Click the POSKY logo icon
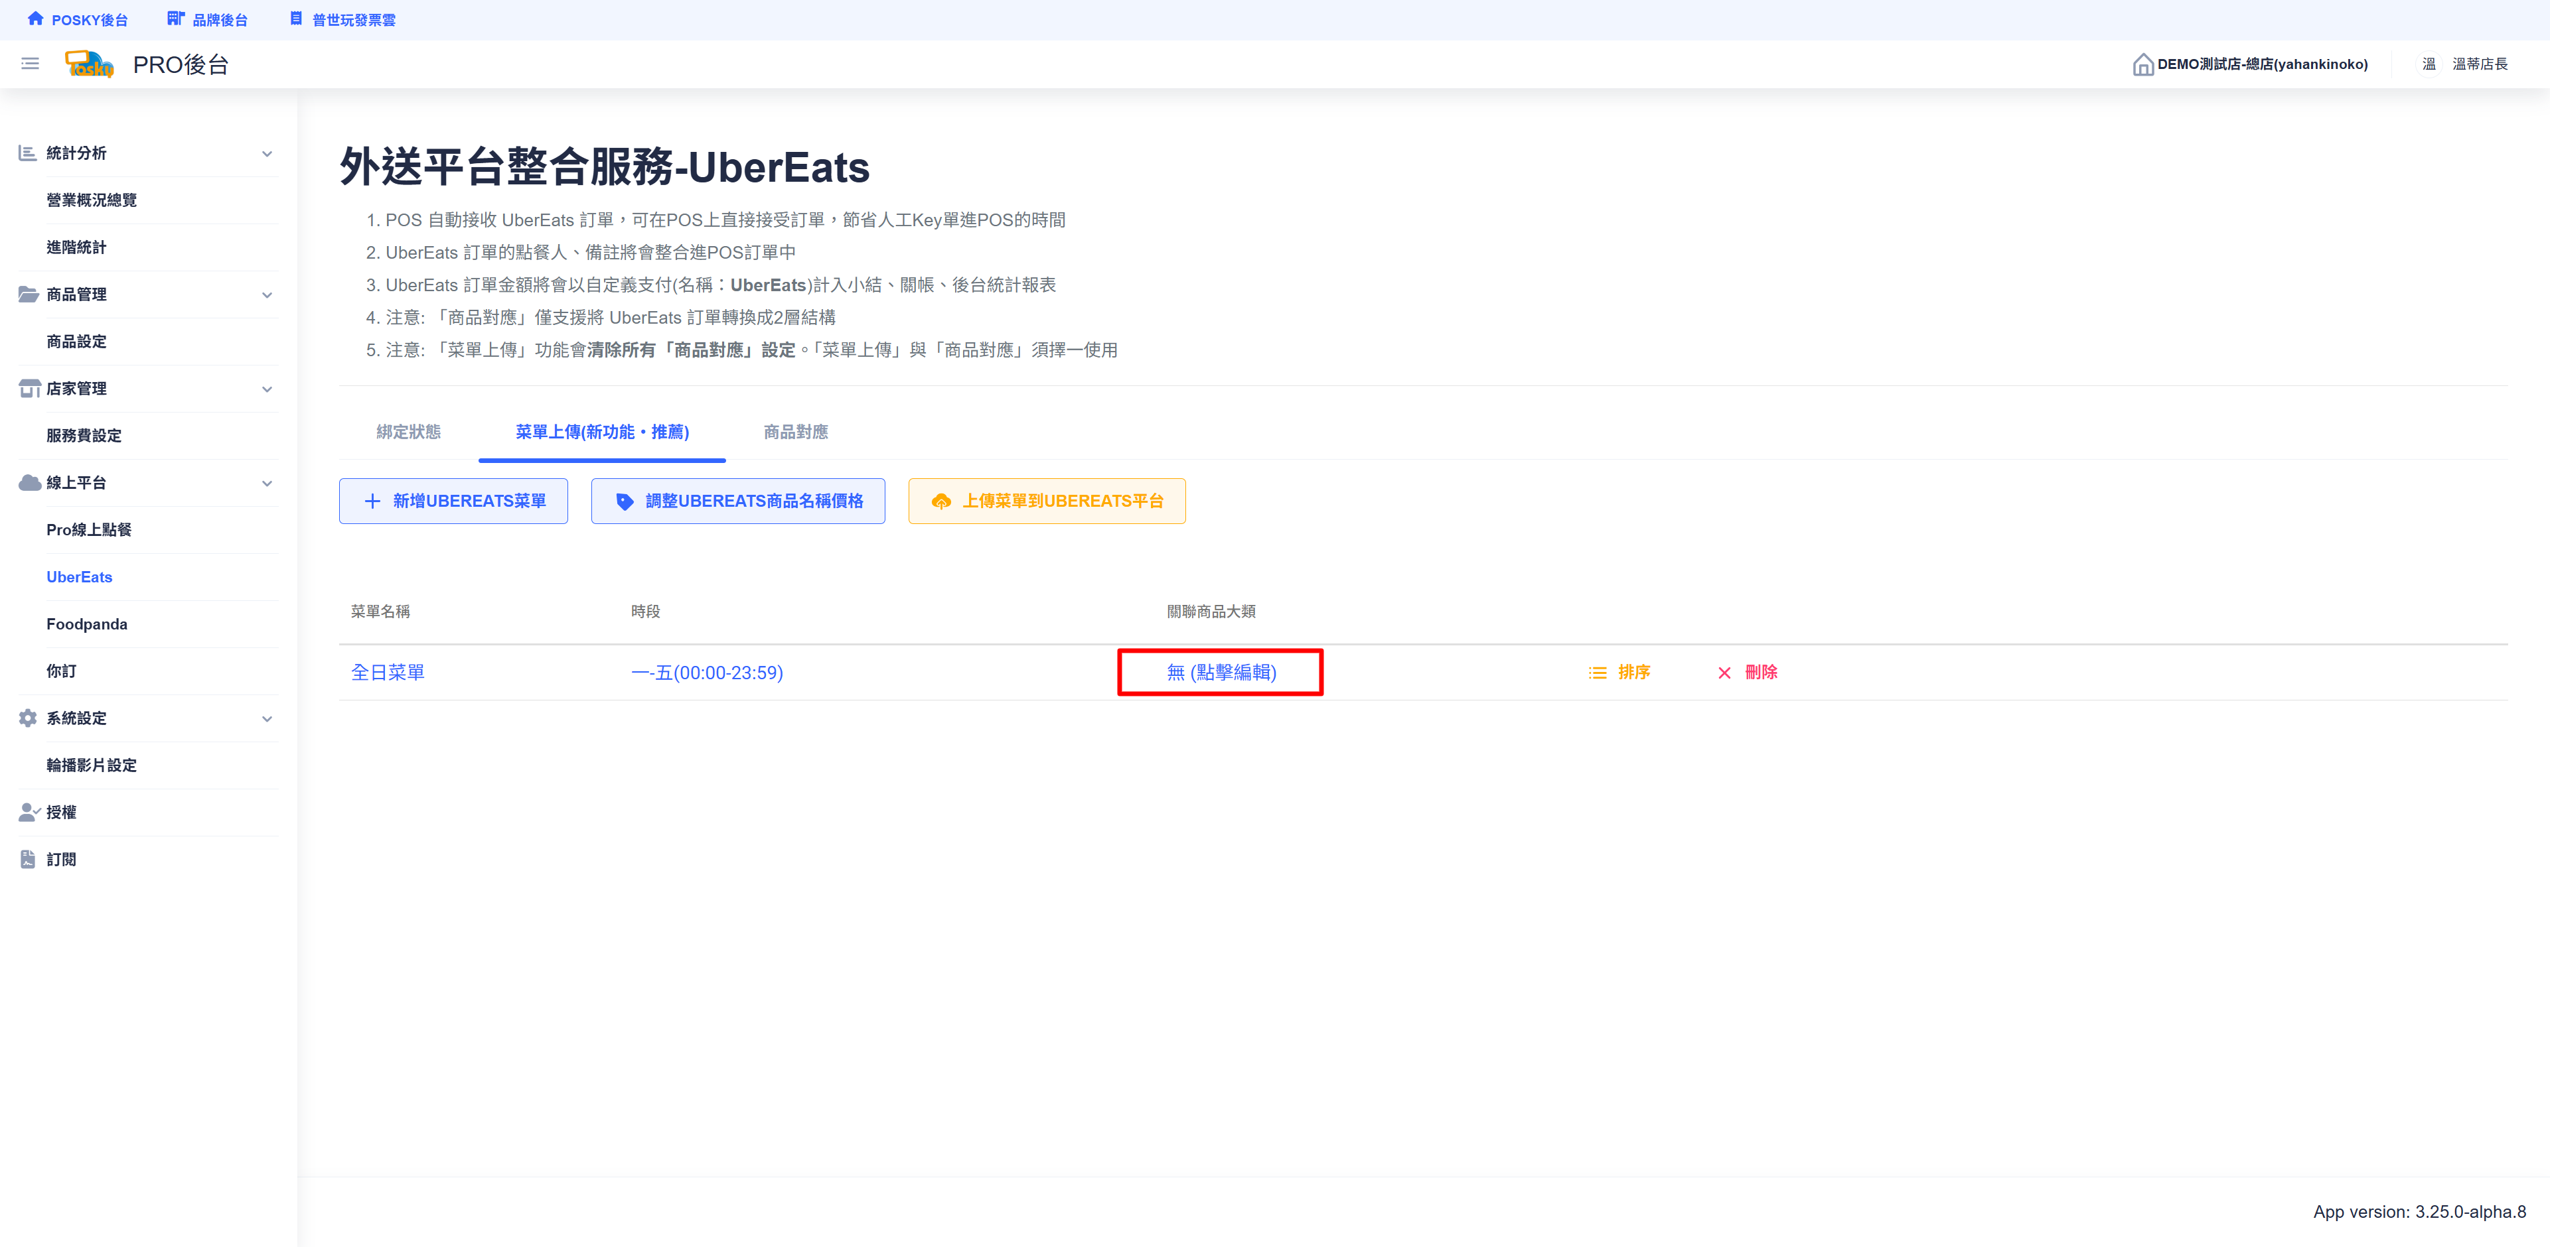 [89, 64]
